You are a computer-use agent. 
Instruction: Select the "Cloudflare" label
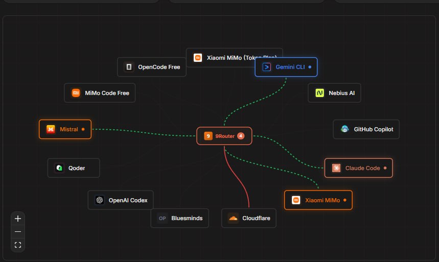click(256, 219)
